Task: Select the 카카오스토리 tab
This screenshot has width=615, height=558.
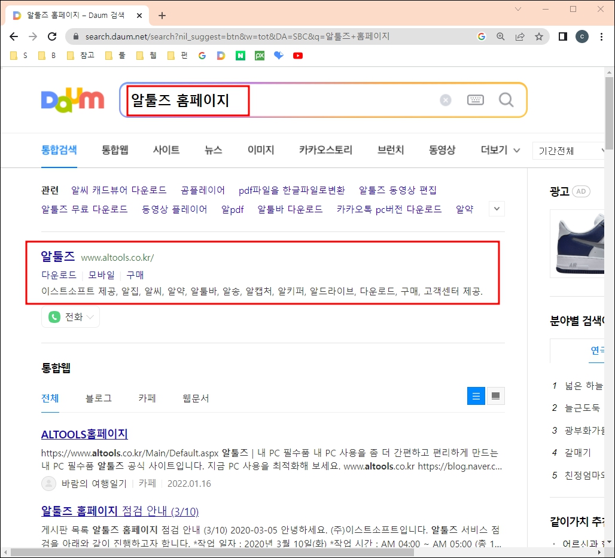Action: (325, 150)
